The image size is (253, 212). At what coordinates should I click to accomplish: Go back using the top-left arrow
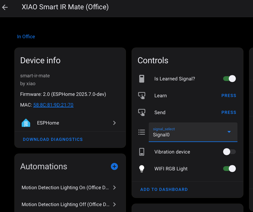pyautogui.click(x=5, y=7)
